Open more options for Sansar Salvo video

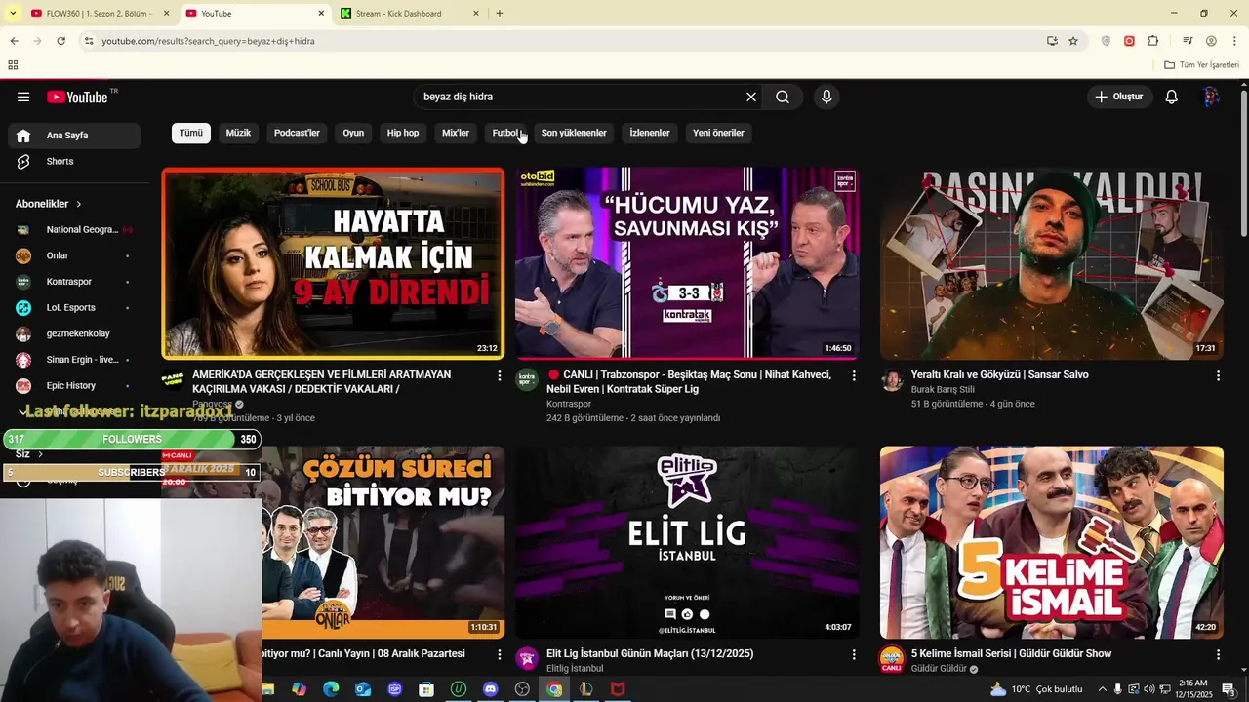[x=1218, y=375]
